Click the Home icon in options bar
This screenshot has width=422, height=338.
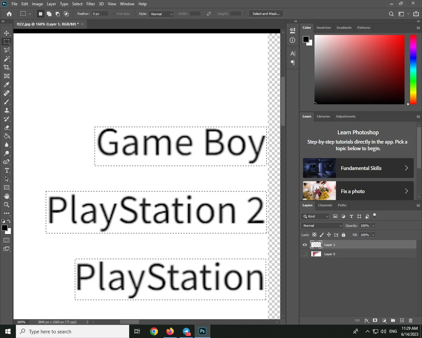(x=9, y=14)
